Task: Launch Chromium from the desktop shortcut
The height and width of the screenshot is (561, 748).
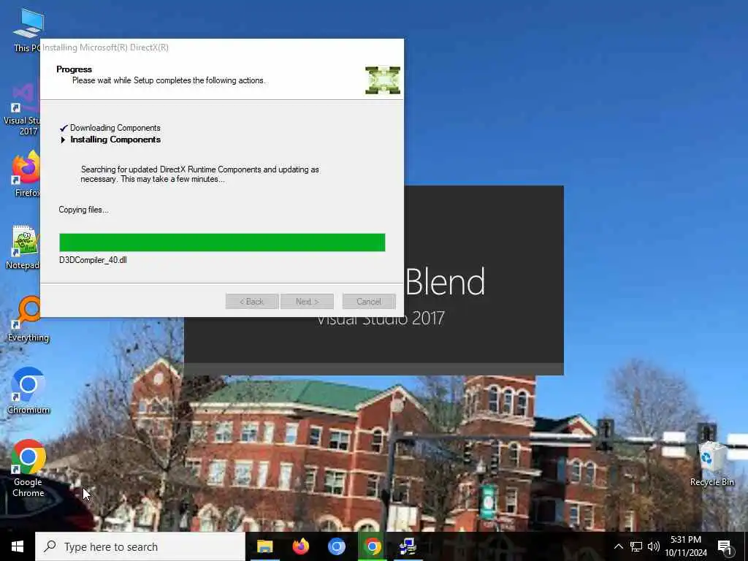Action: [x=28, y=390]
